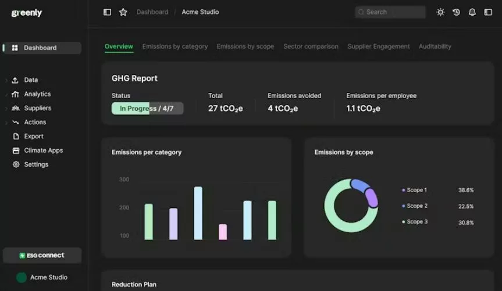This screenshot has width=502, height=291.
Task: Click the In Progress 4/7 status bar
Action: point(147,109)
